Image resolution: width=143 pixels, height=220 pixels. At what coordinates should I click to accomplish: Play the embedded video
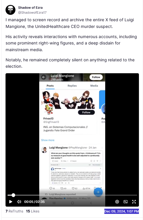[11, 202]
